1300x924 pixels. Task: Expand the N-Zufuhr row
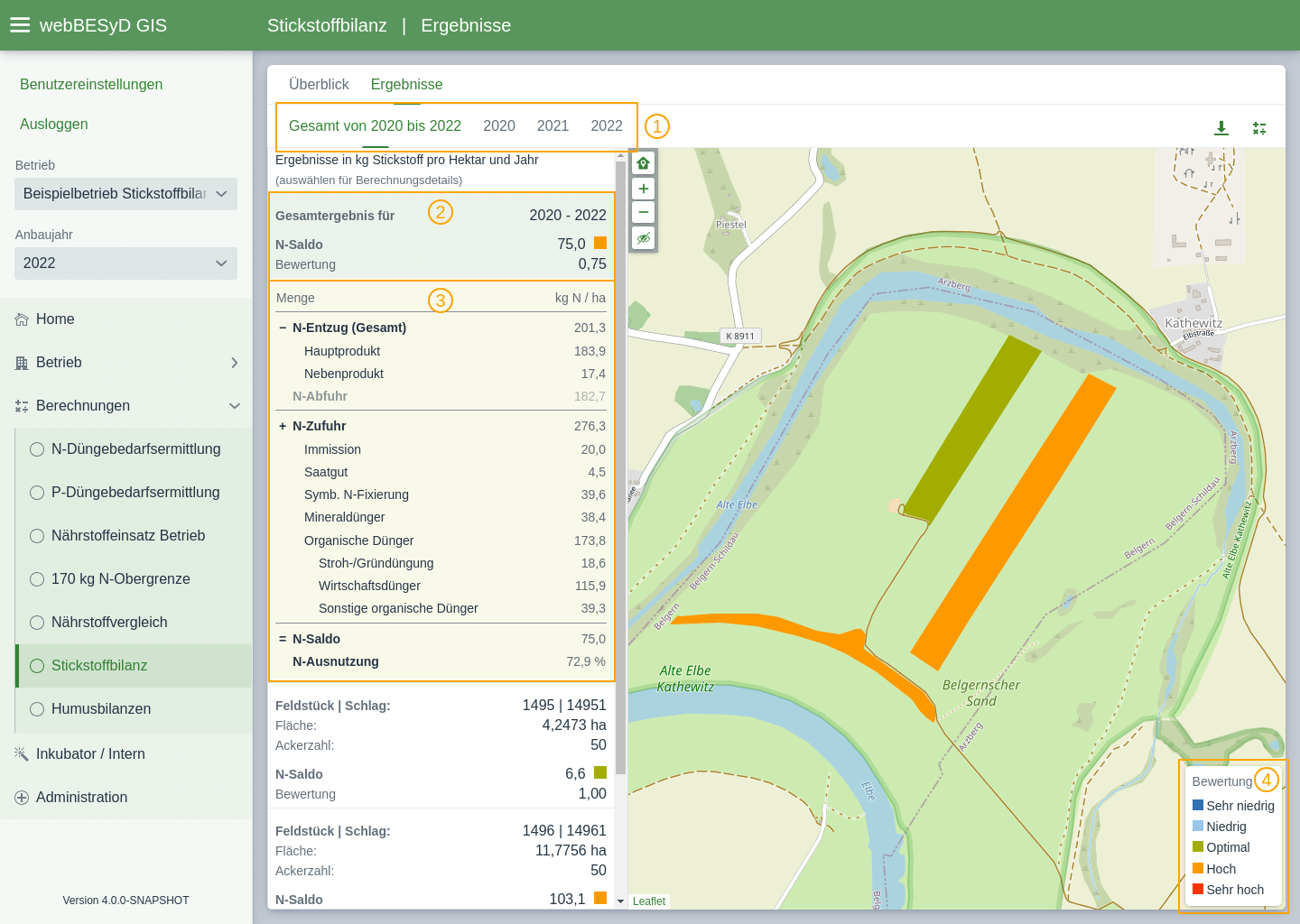283,426
